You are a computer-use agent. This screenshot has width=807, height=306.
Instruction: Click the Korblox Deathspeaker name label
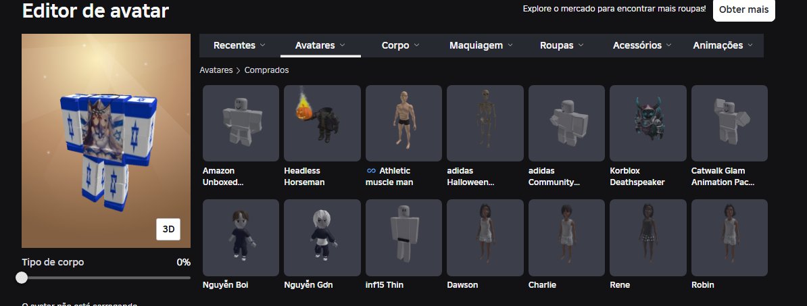click(637, 176)
